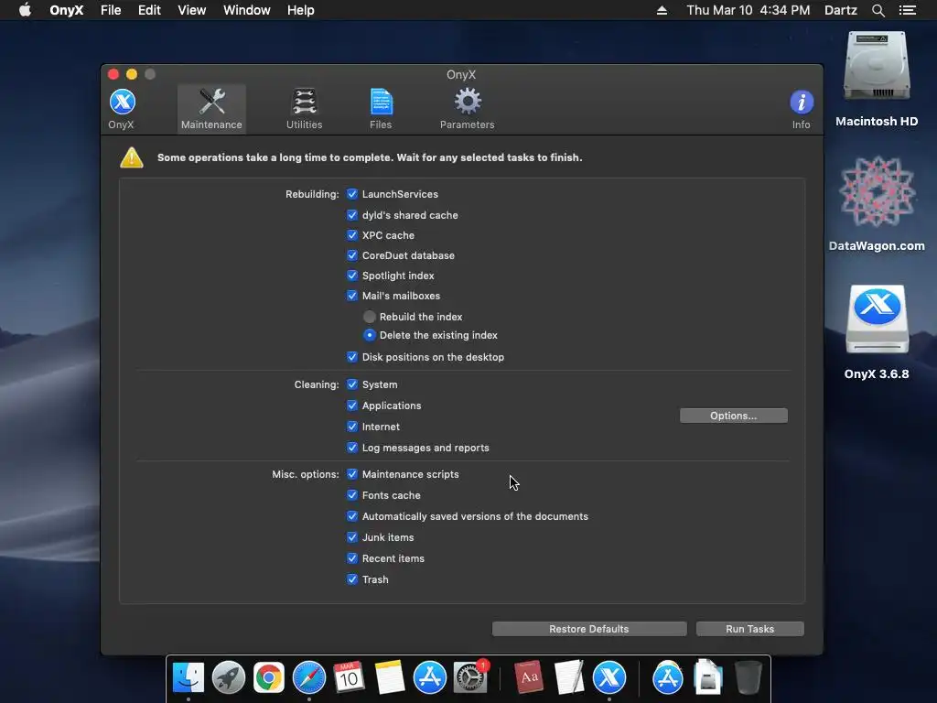Toggle Mail's mailboxes checkbox
The image size is (937, 703).
tap(352, 296)
